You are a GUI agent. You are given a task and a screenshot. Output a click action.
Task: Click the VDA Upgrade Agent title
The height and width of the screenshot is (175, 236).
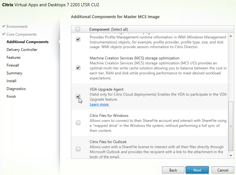[107, 89]
